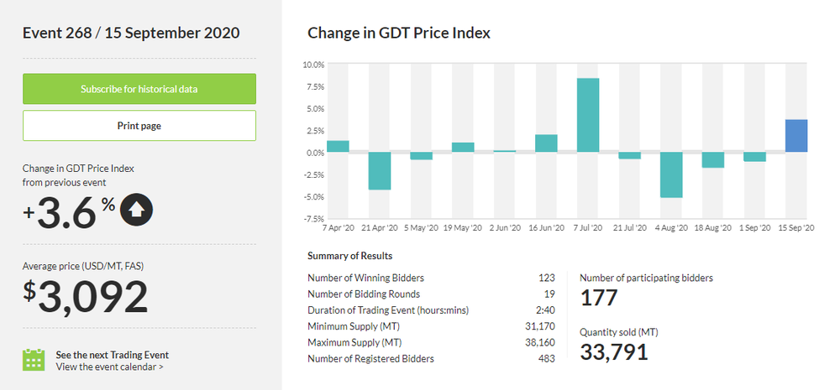840x390 pixels.
Task: Click the green calendar icon
Action: pos(33,360)
